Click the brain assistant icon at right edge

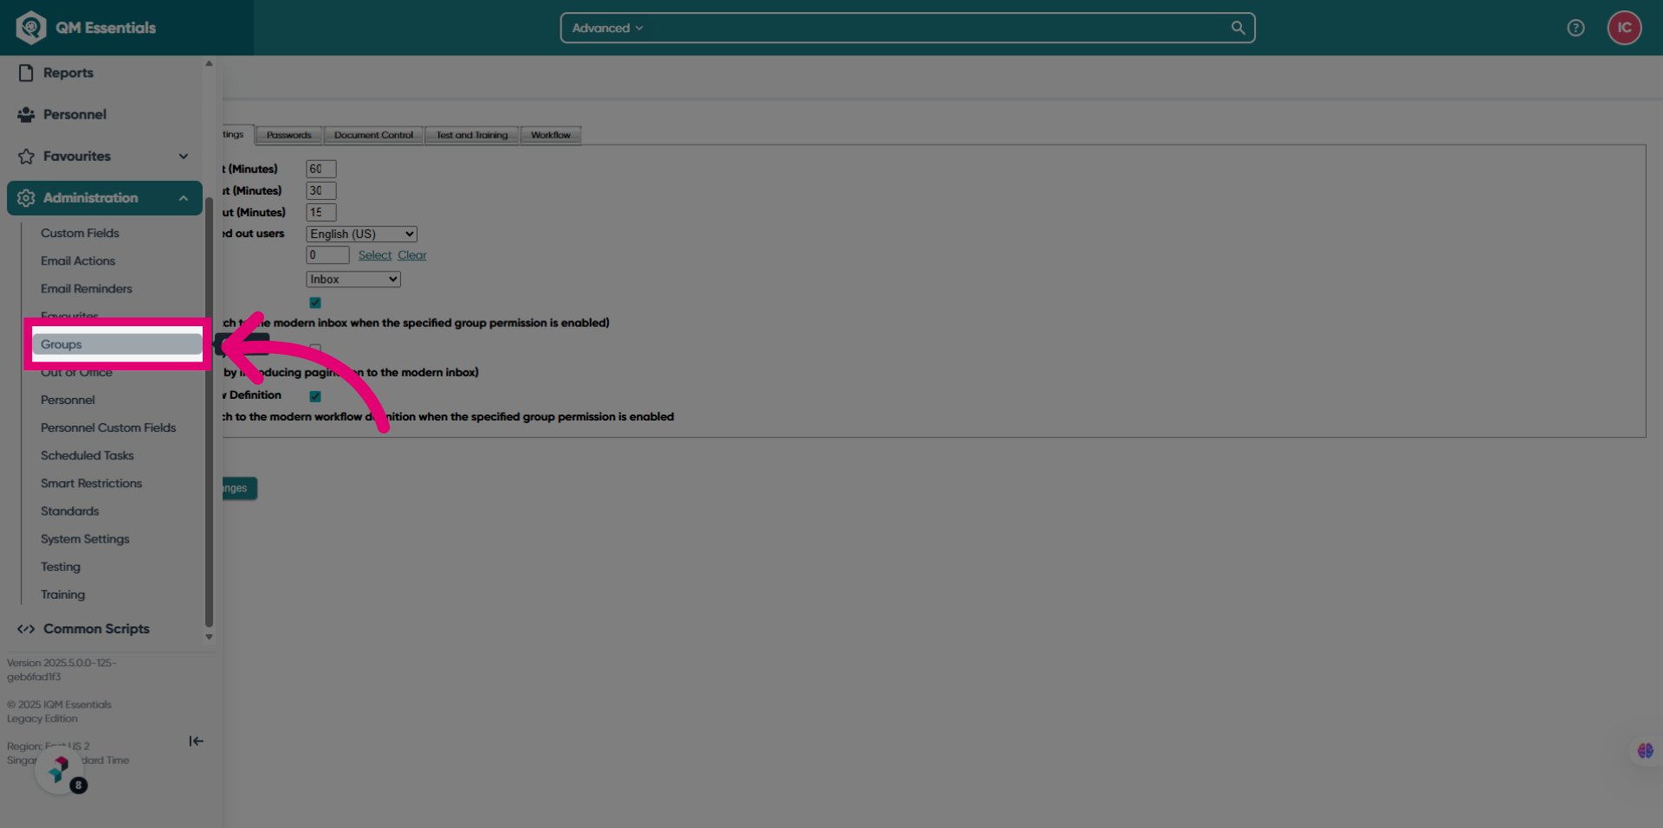click(x=1645, y=751)
